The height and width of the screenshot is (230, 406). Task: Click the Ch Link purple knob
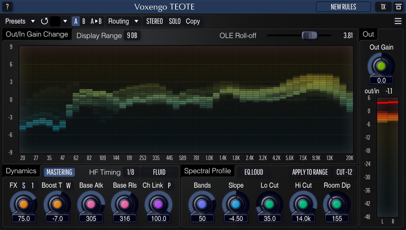click(x=159, y=204)
